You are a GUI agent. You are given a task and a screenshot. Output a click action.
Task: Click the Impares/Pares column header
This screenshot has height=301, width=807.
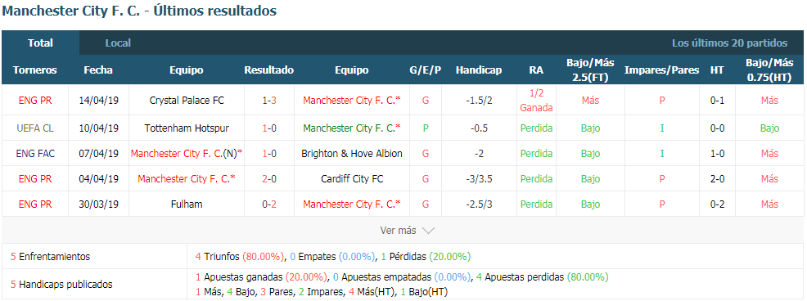(661, 70)
